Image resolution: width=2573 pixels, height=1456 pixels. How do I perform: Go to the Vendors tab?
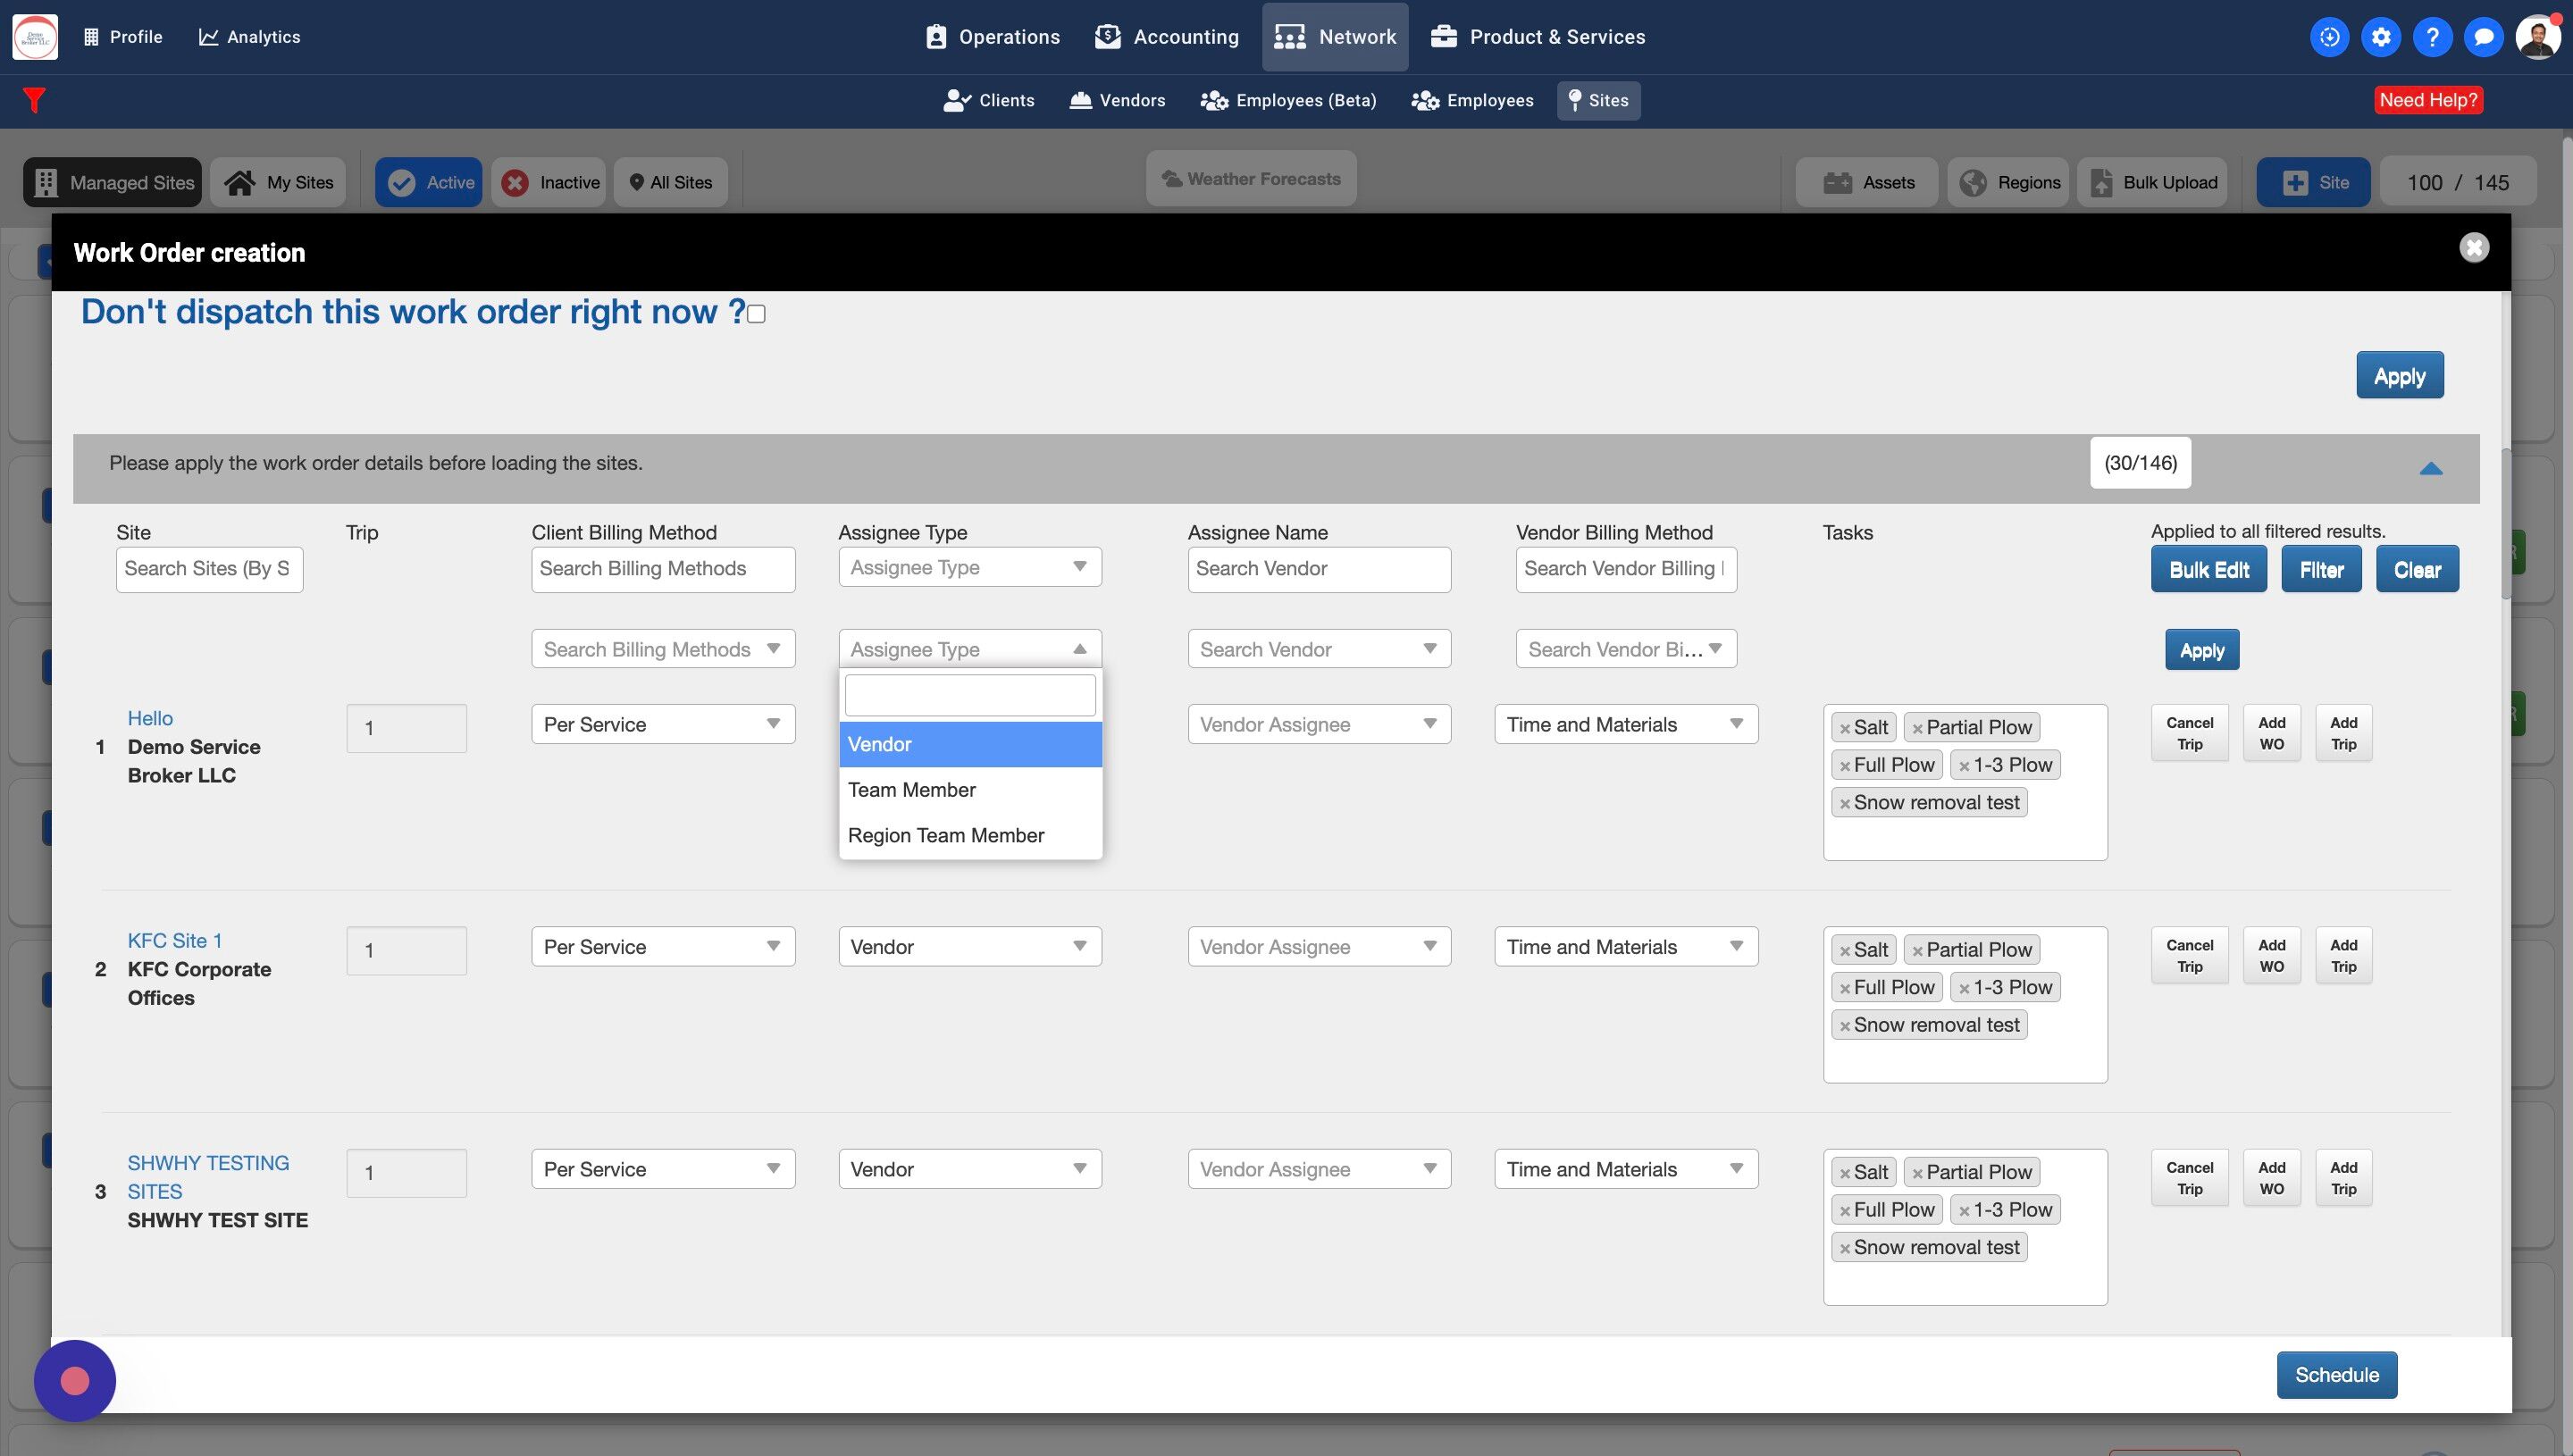1117,100
